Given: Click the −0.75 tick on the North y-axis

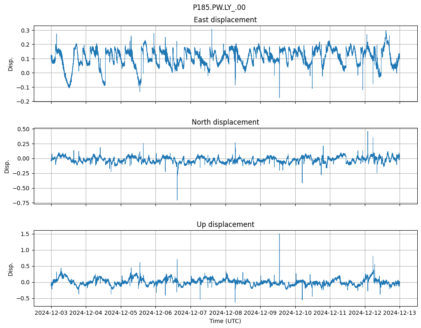Looking at the screenshot, I should click(22, 203).
